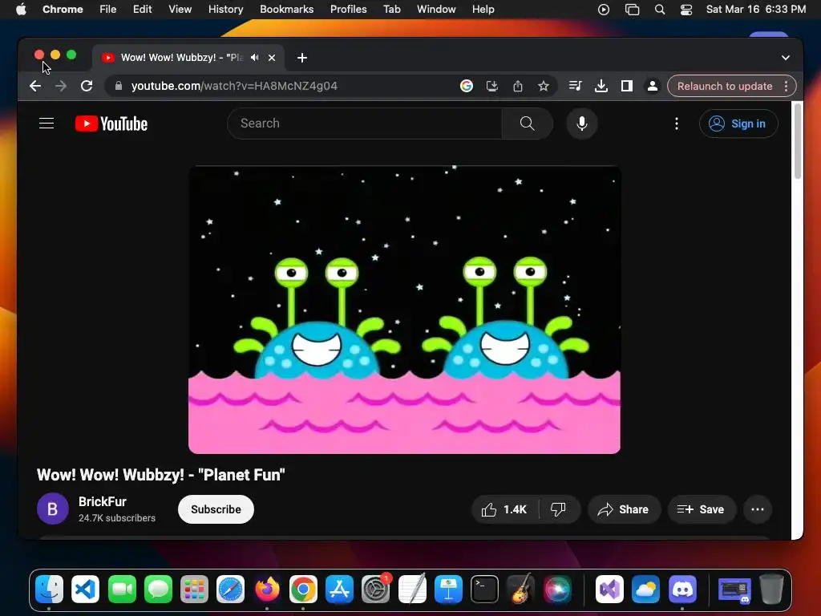Screen dimensions: 821x616
Task: Open Finder from the Dock
Action: click(49, 590)
